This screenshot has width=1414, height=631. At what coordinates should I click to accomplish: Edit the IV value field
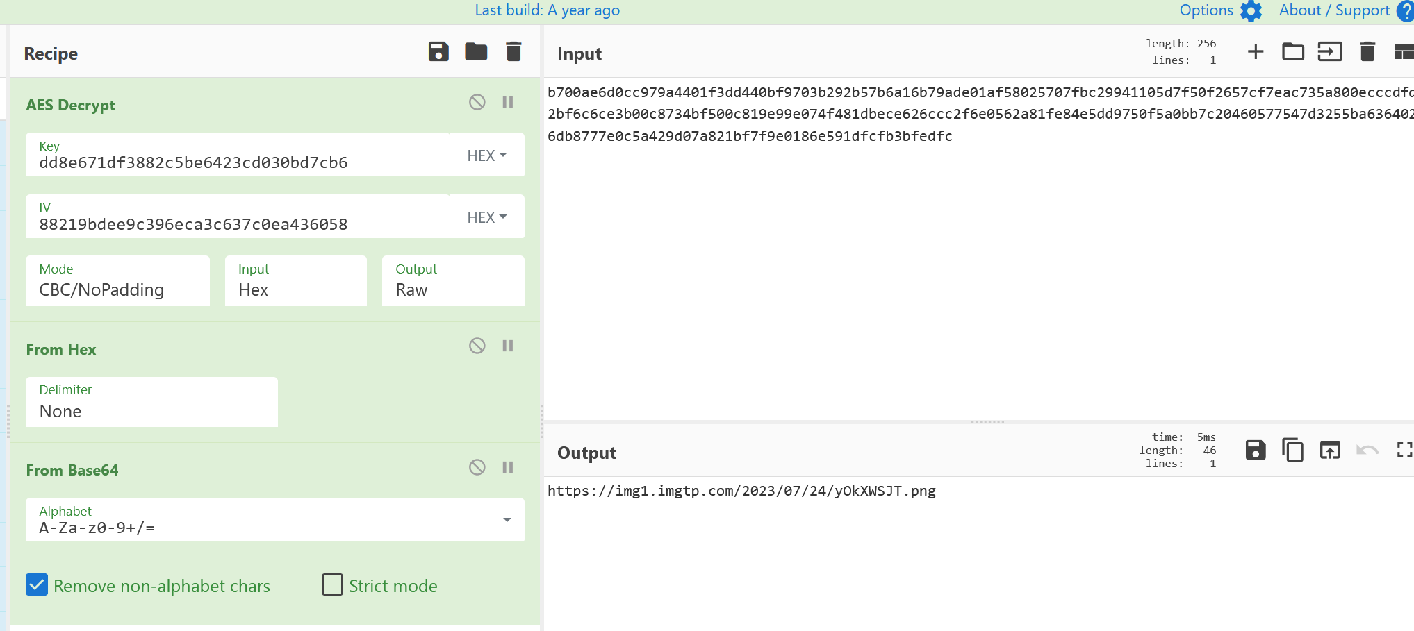tap(237, 217)
